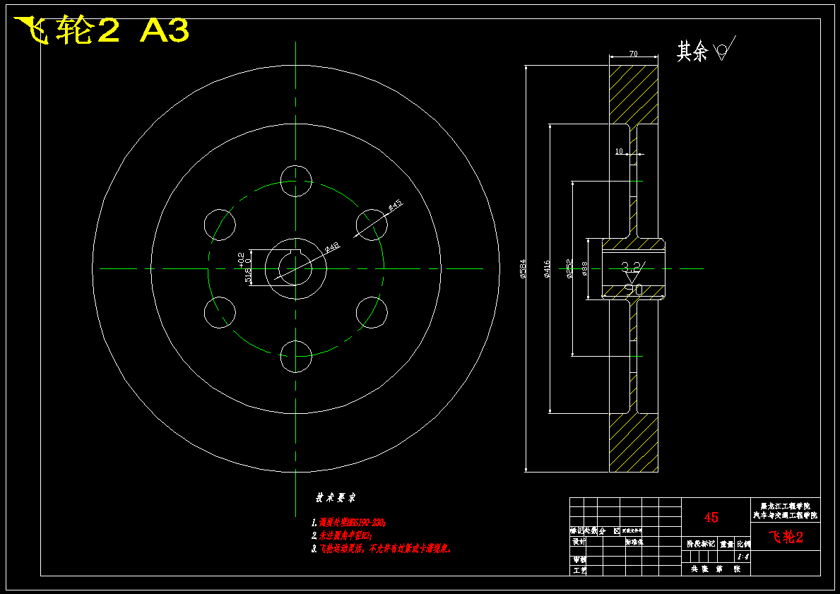This screenshot has height=594, width=840.
Task: Click the '审核' row label
Action: coord(579,559)
